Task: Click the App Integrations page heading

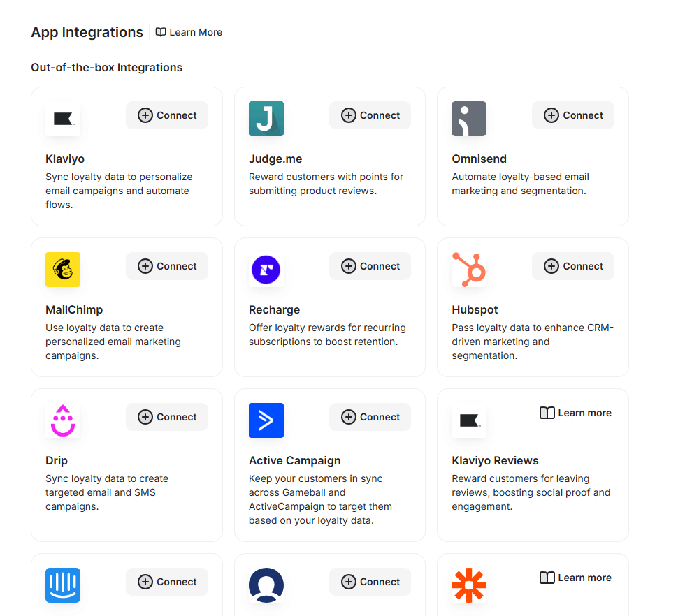Action: tap(87, 32)
